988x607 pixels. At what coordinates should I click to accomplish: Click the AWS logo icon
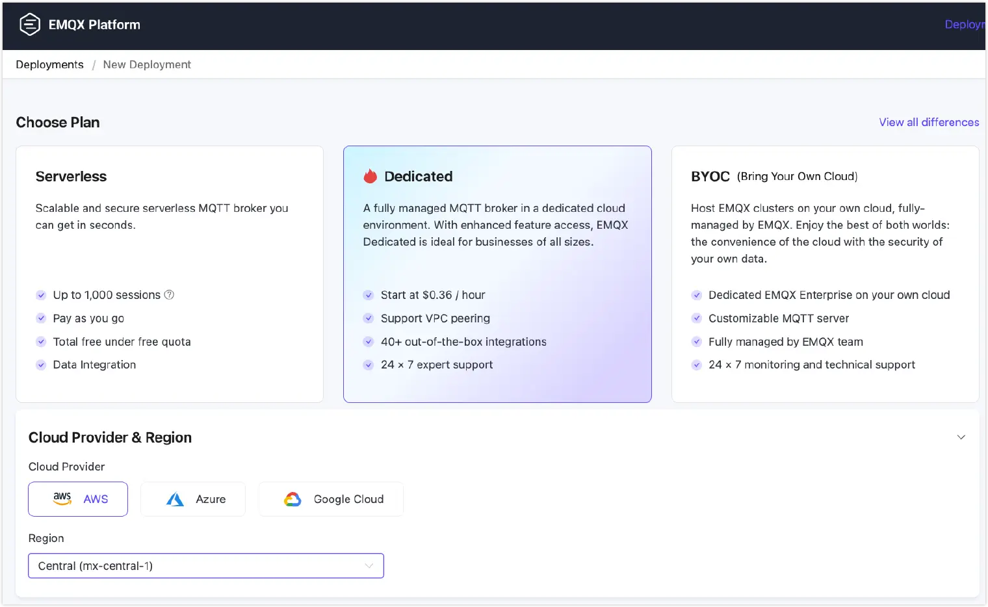[62, 498]
